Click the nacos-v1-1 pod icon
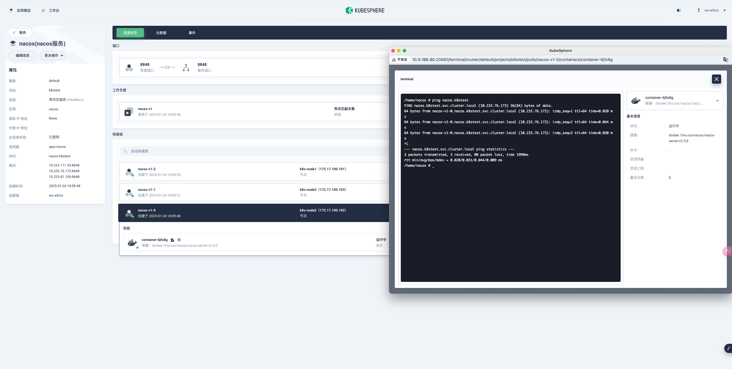732x369 pixels. (129, 193)
